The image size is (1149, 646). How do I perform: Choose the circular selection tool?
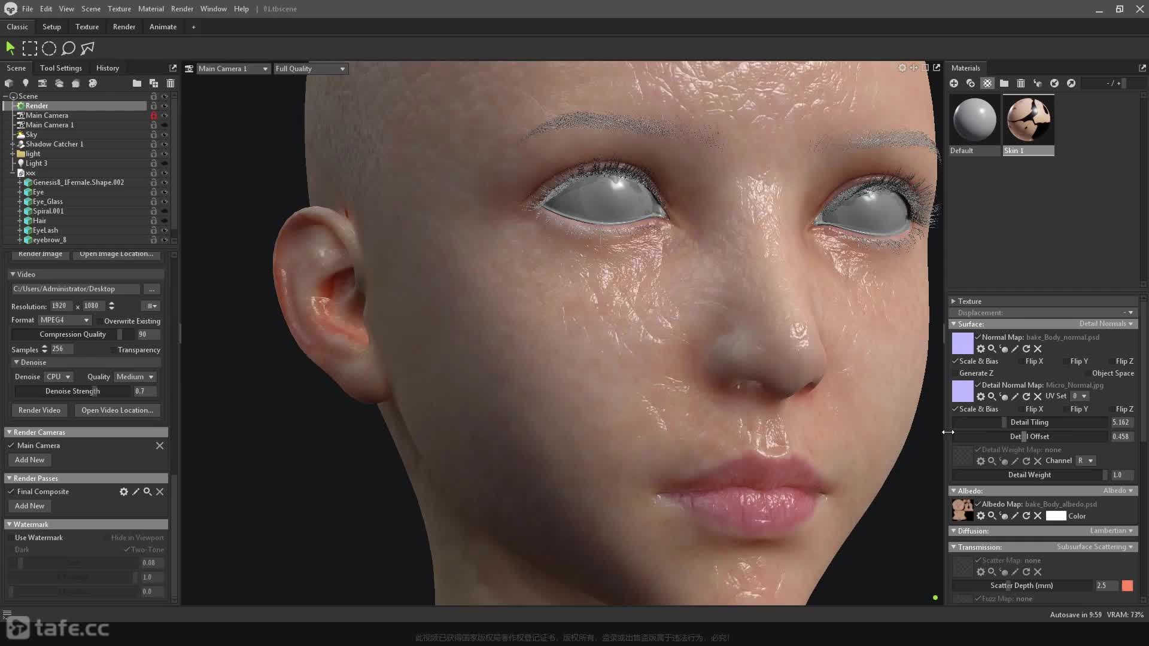(49, 48)
